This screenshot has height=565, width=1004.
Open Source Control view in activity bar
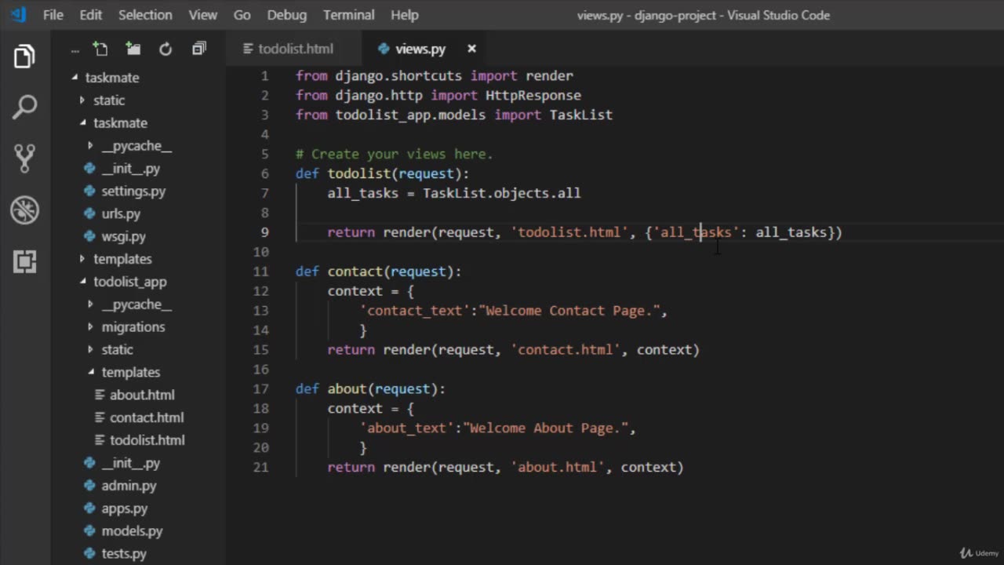pyautogui.click(x=24, y=159)
